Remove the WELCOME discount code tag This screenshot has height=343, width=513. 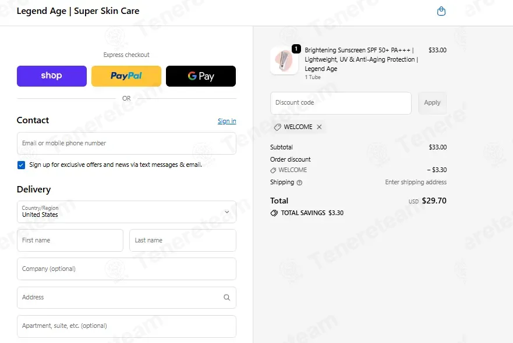pyautogui.click(x=319, y=127)
